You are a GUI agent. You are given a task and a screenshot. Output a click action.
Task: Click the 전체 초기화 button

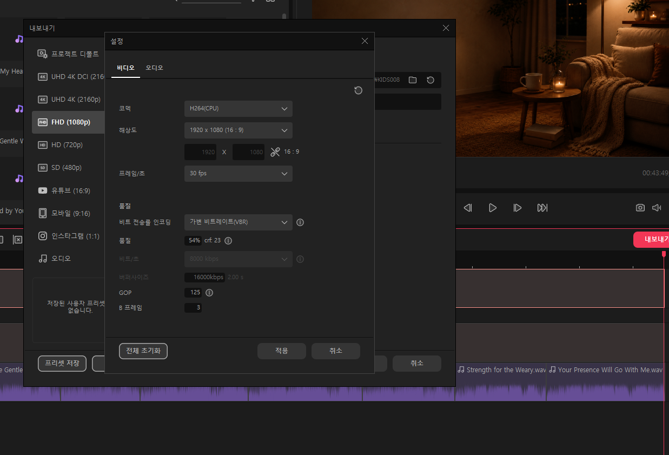click(143, 351)
